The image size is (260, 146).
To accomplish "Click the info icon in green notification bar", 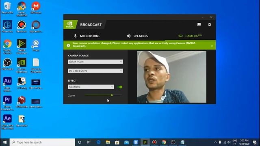I will (68, 45).
